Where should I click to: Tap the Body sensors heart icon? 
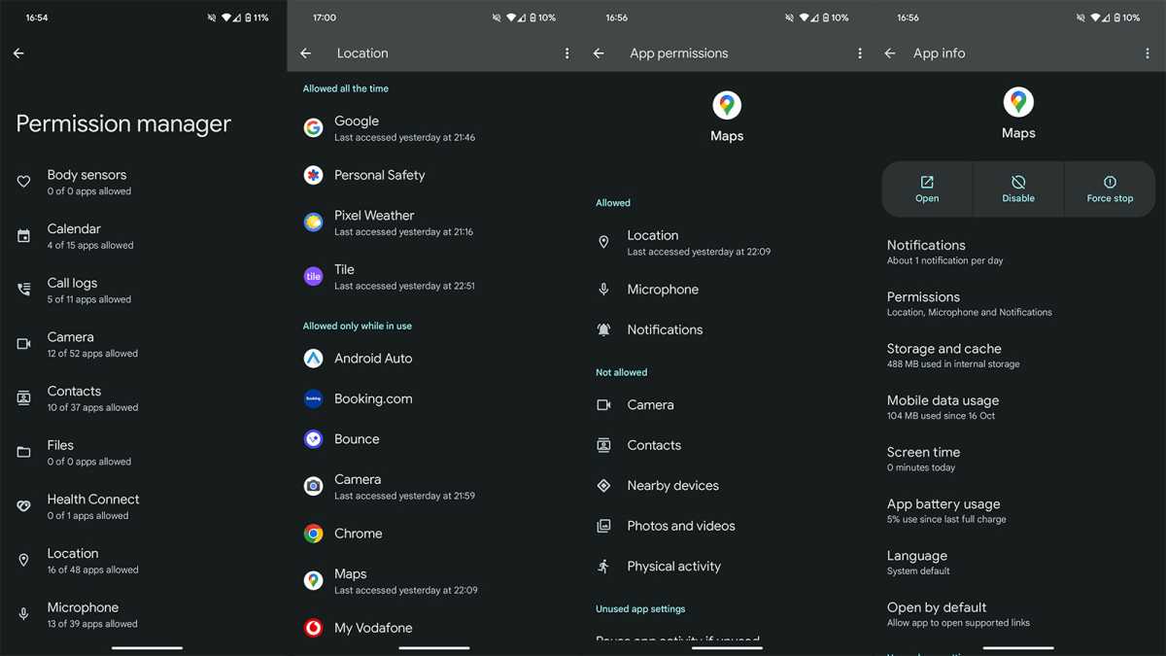point(24,182)
